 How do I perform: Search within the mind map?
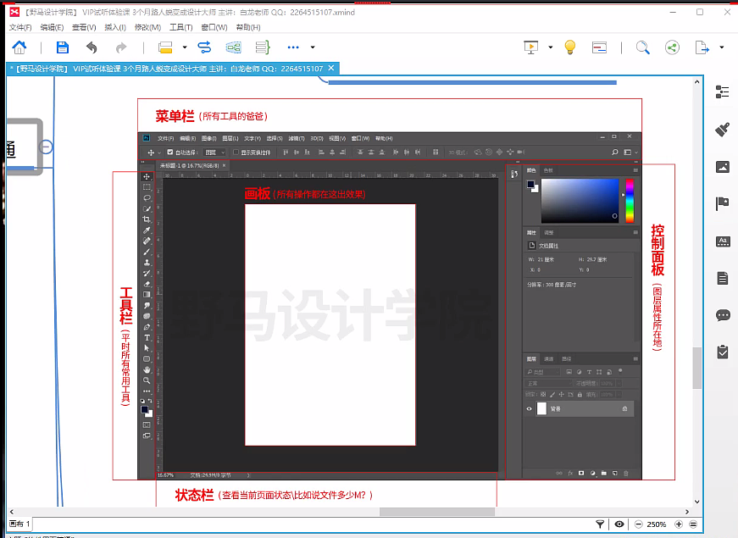click(643, 47)
